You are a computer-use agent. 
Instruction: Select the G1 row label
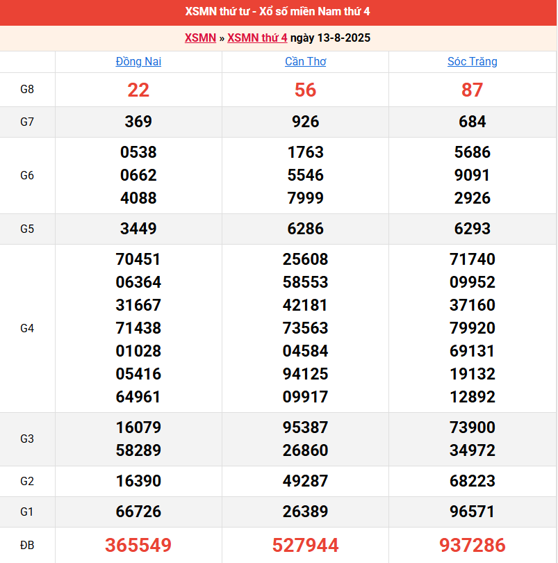pos(27,512)
